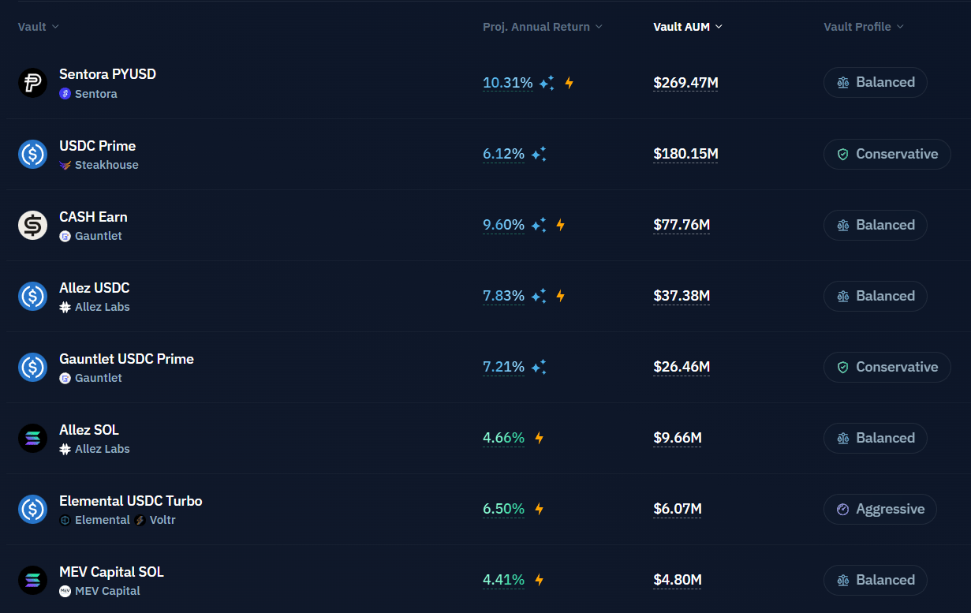Open the MEV Capital SOL vault
This screenshot has height=613, width=971.
tap(111, 572)
